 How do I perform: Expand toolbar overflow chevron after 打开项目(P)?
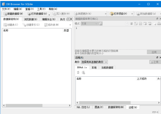point(132,14)
